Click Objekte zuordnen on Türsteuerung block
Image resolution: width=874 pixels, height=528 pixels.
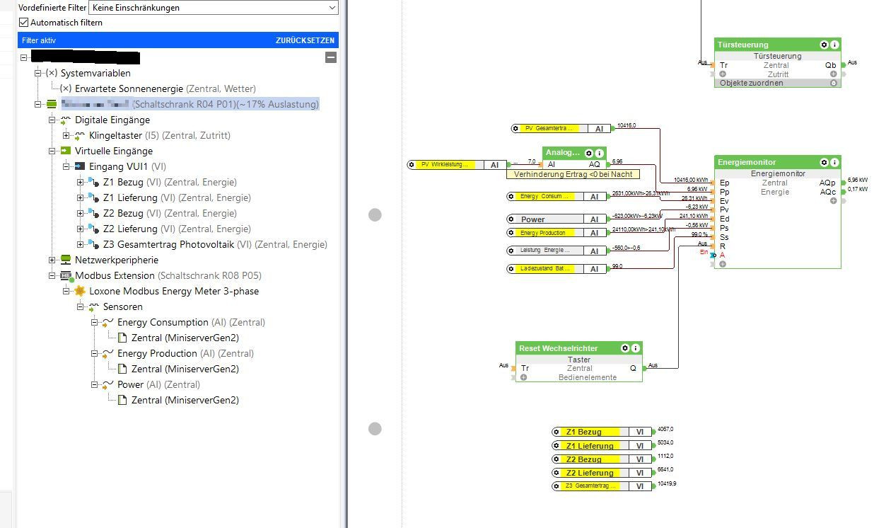tap(751, 83)
